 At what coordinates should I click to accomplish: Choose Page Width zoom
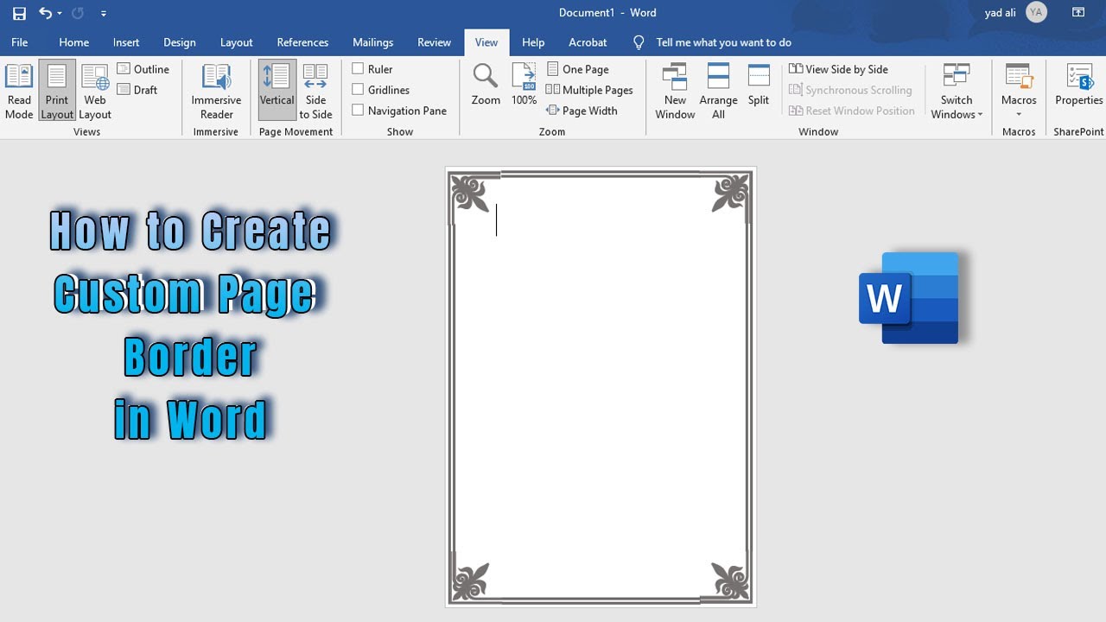tap(582, 111)
